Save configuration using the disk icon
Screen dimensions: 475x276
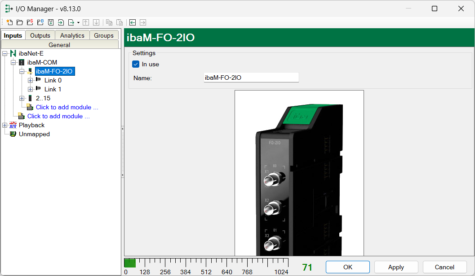click(x=51, y=22)
